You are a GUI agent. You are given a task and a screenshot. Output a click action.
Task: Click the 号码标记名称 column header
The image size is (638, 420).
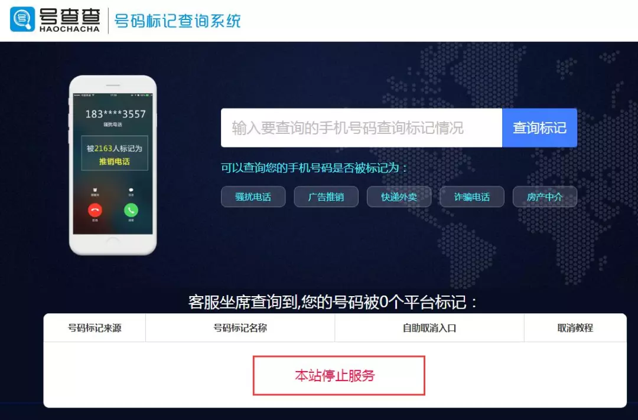(x=240, y=328)
